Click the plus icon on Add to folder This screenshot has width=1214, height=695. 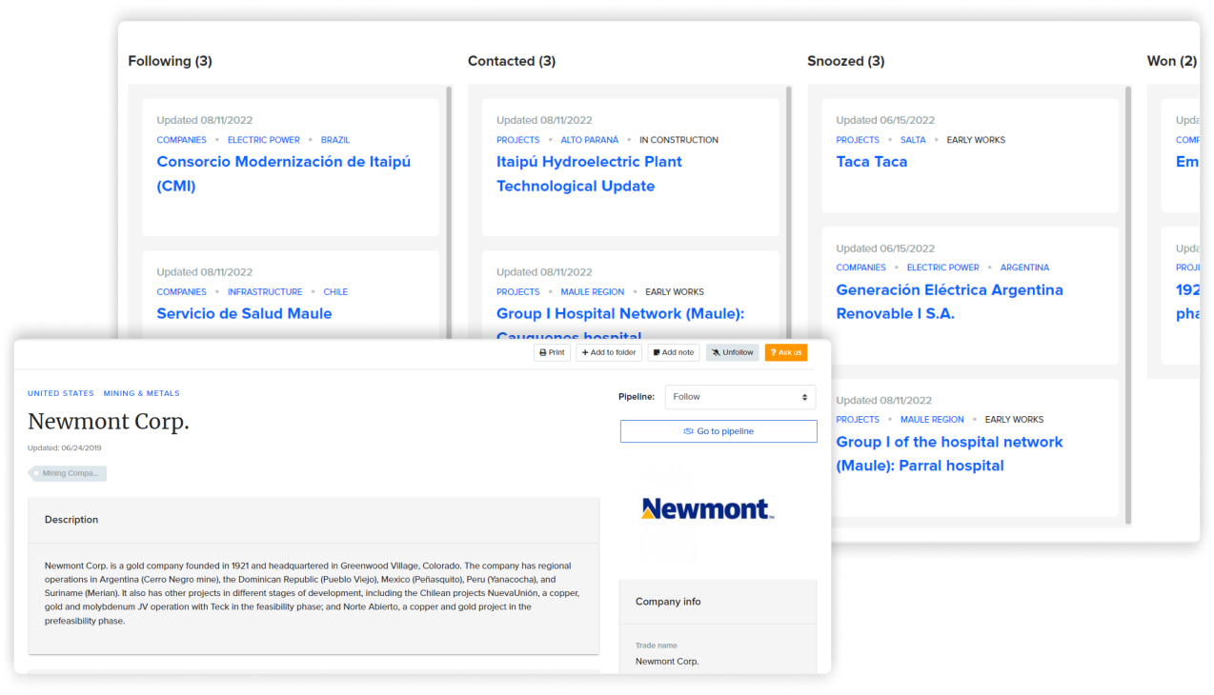(x=585, y=351)
